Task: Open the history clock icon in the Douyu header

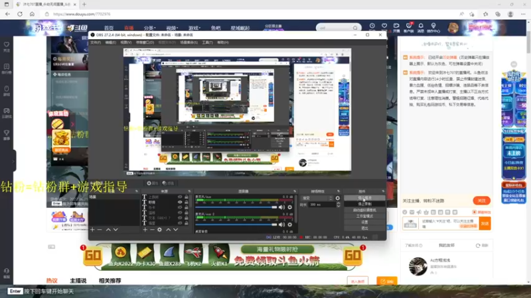Action: pyautogui.click(x=372, y=26)
